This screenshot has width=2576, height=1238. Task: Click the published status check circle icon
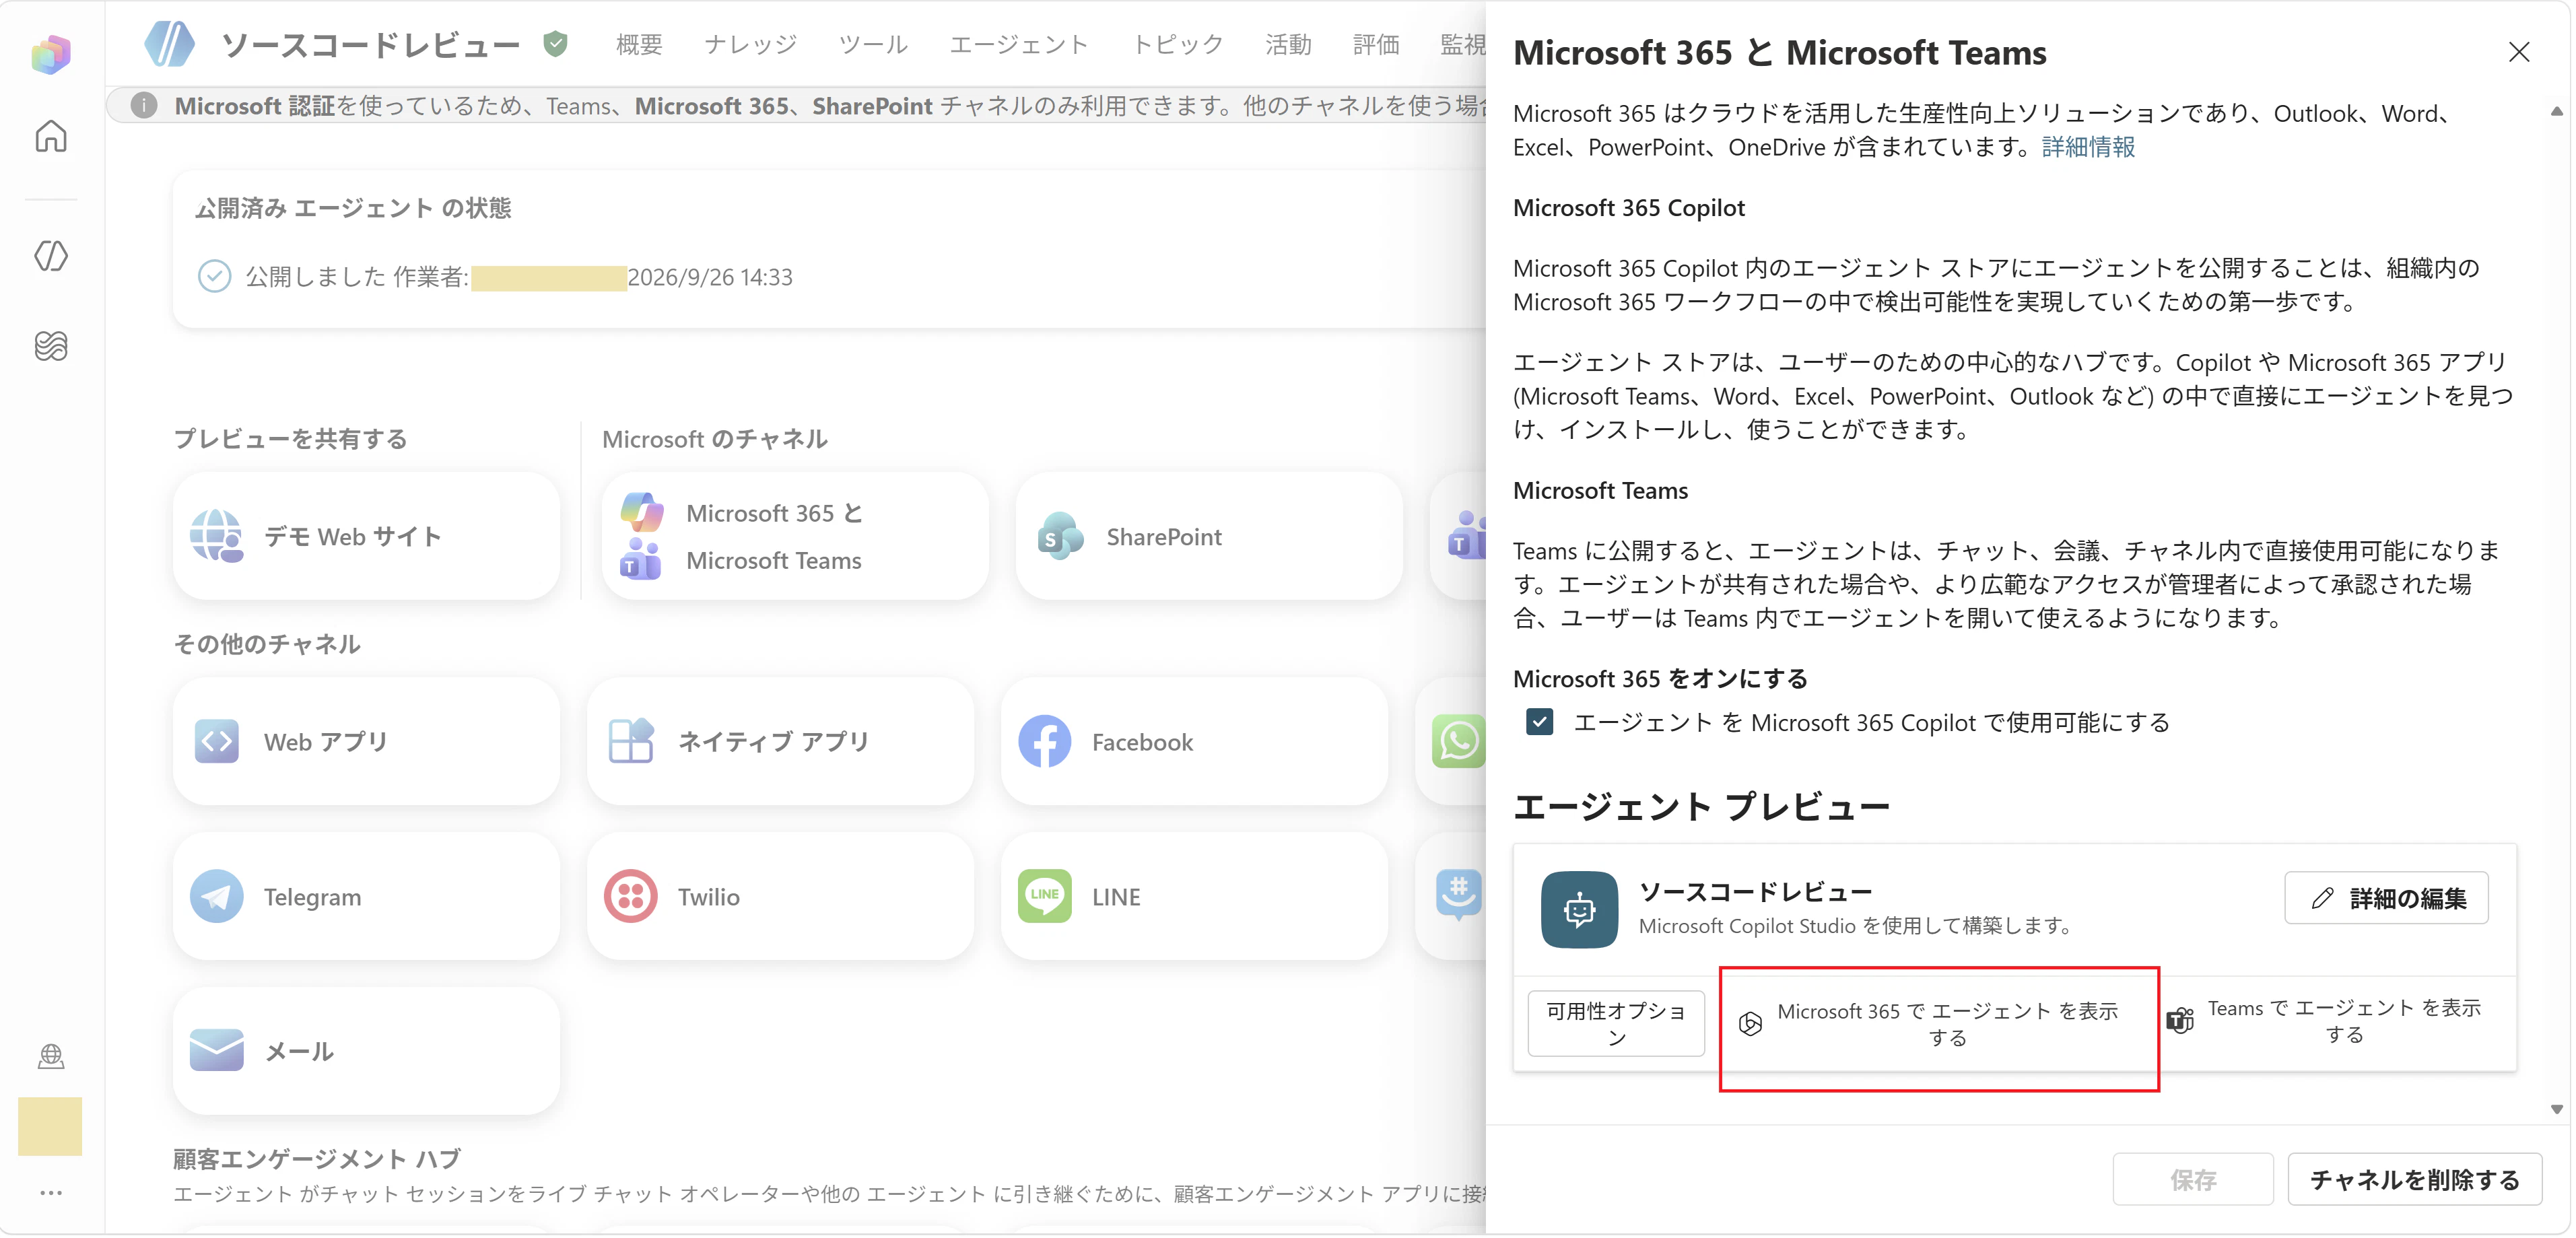click(x=214, y=276)
